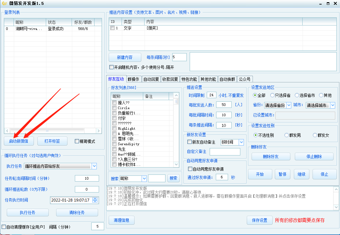The height and width of the screenshot is (235, 340).
Task: Select the 其他 region radio button
Action: coord(321,95)
